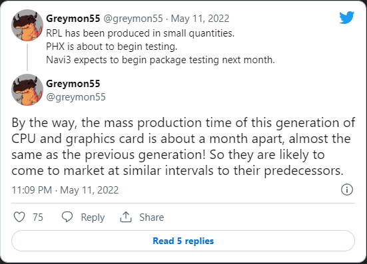Image resolution: width=367 pixels, height=264 pixels.
Task: Click the 75 likes count
Action: (x=38, y=217)
